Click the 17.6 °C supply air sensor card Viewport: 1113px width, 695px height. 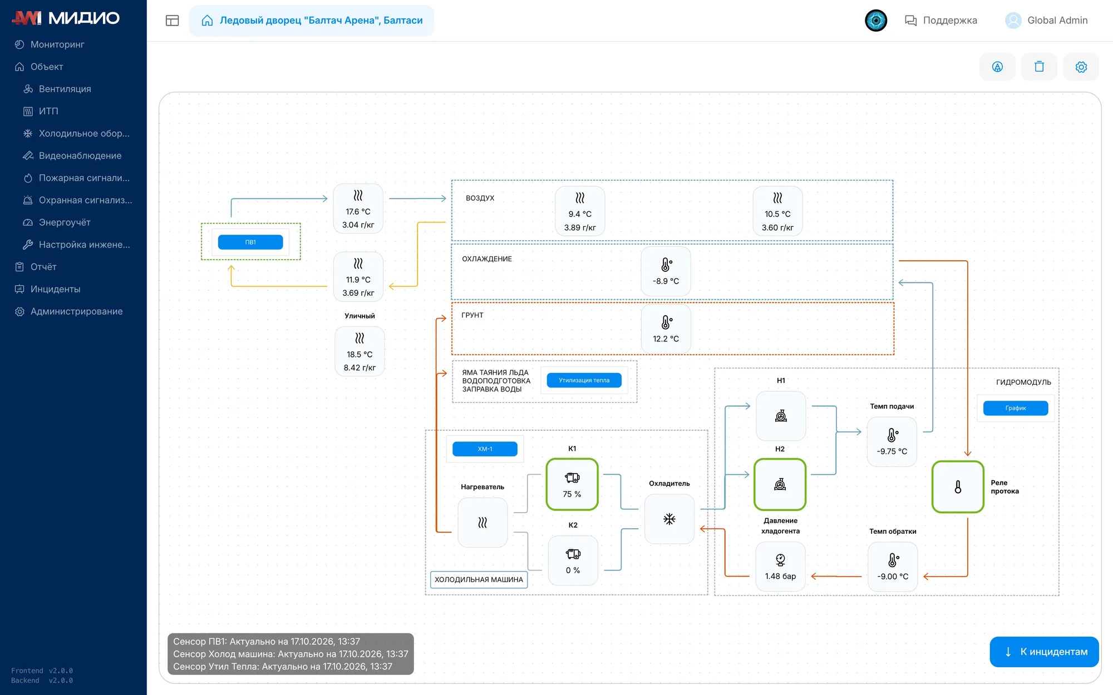[358, 209]
